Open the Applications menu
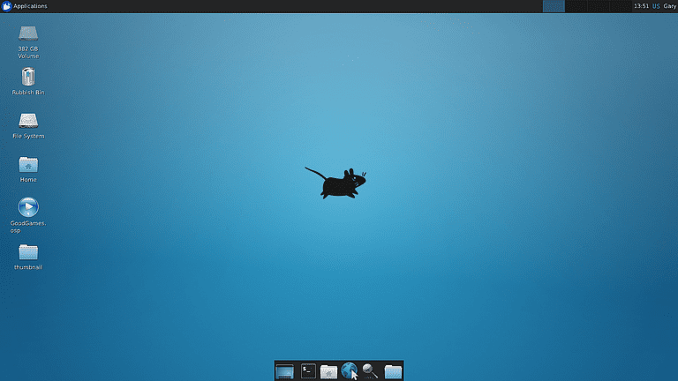The height and width of the screenshot is (381, 678). coord(24,6)
